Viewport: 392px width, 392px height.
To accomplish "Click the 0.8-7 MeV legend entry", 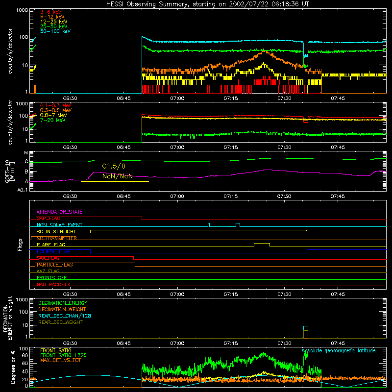I will (x=53, y=115).
